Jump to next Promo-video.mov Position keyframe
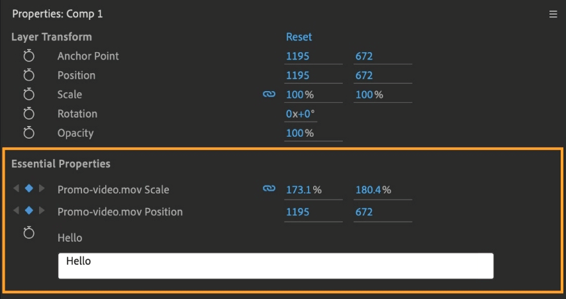This screenshot has height=299, width=566. pos(42,212)
